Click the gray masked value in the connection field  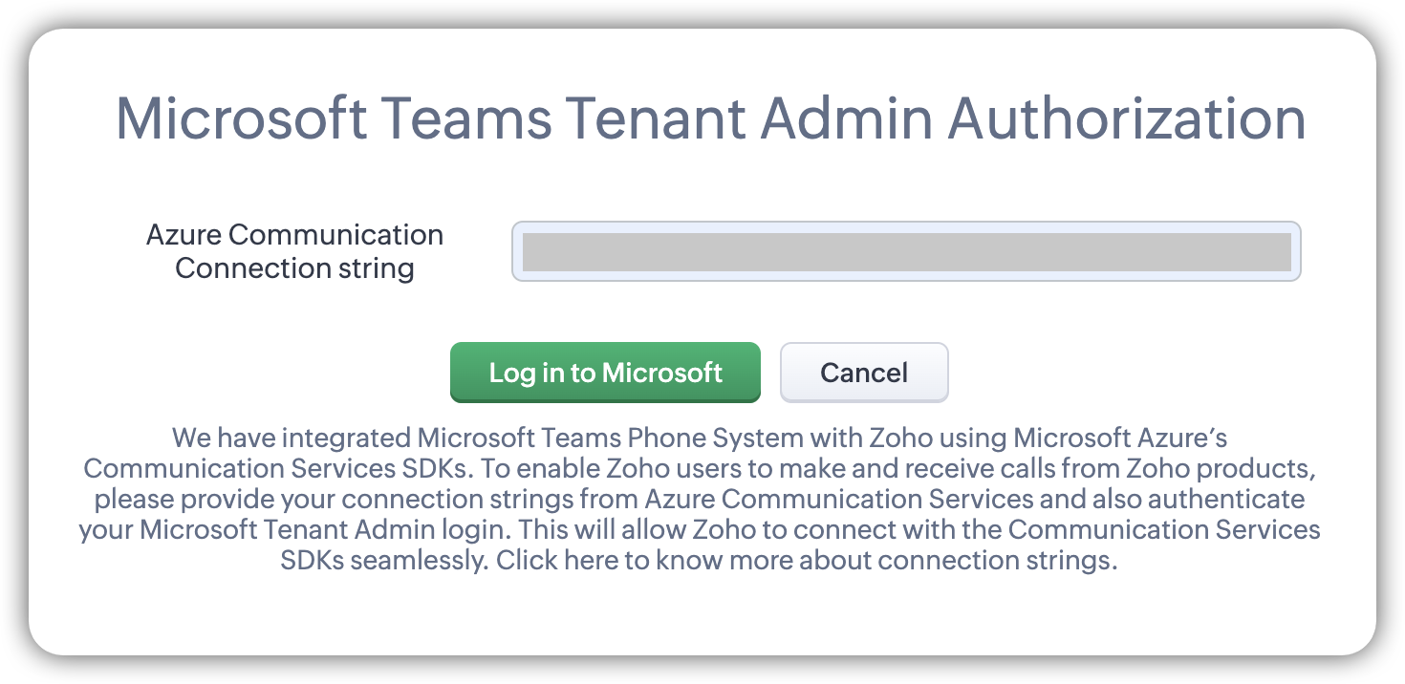point(906,251)
